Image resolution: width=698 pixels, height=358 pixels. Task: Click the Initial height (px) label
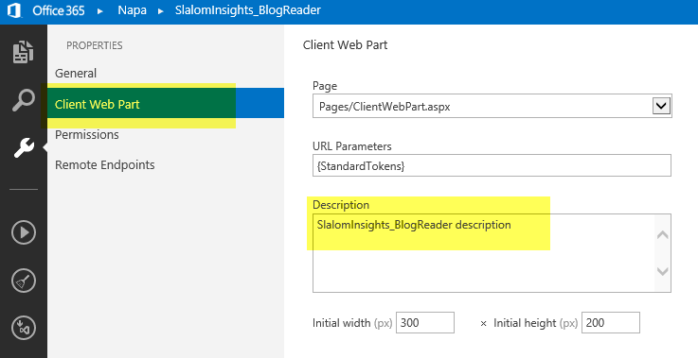[x=535, y=323]
